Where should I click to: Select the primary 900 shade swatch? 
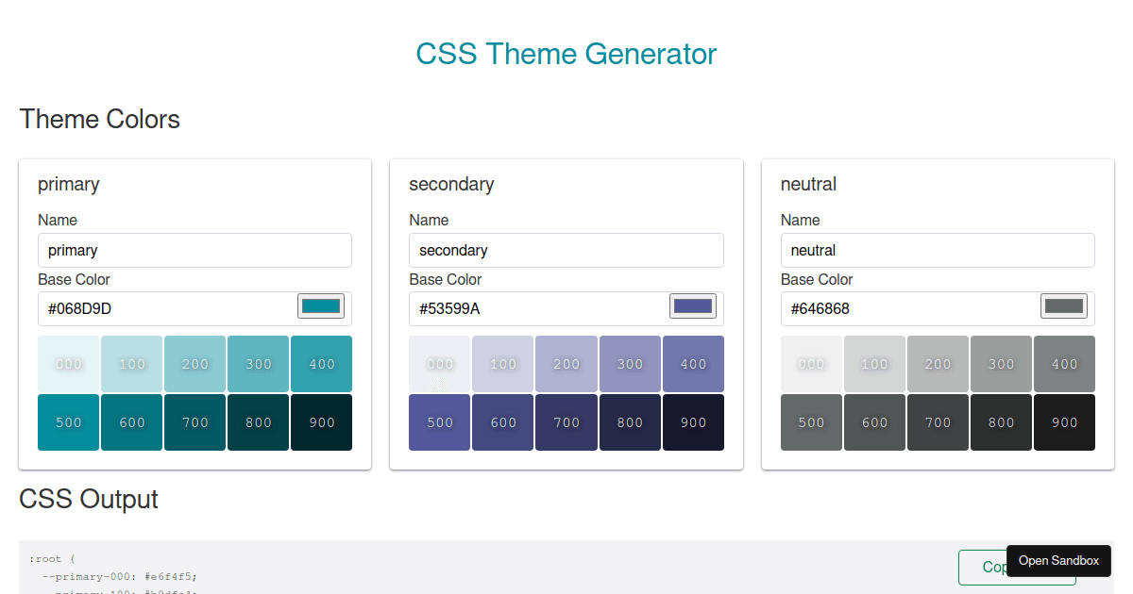pos(321,421)
